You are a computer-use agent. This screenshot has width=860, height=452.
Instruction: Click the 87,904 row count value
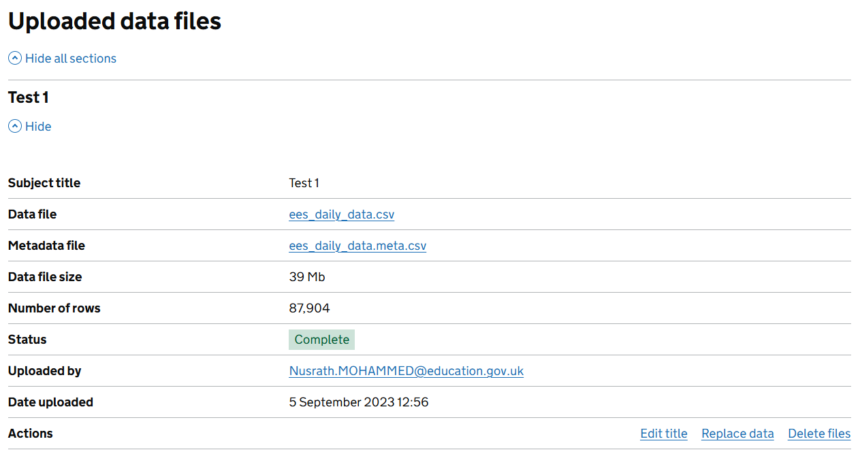[x=309, y=308]
